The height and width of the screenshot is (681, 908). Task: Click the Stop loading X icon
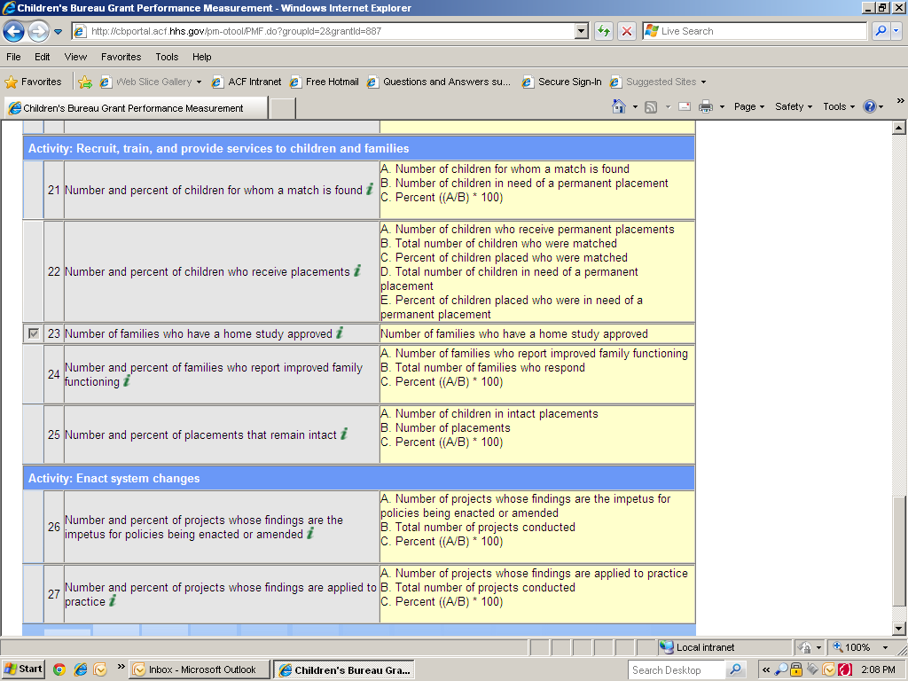click(x=627, y=31)
